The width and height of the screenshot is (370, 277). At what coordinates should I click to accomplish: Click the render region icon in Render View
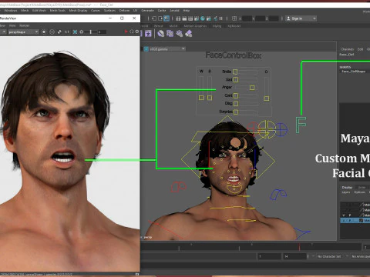(44, 32)
